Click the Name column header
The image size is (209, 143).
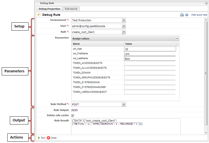(x=98, y=44)
